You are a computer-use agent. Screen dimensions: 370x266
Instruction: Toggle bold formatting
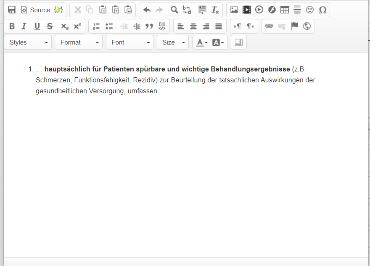[12, 26]
